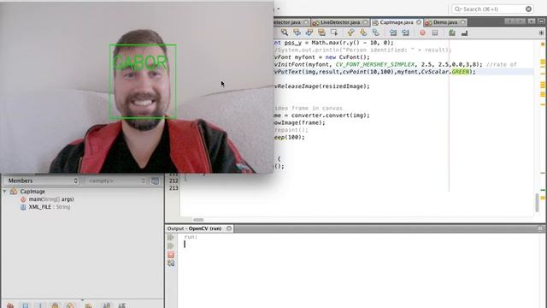This screenshot has width=547, height=308.
Task: Click the cvReleaseImage(resizedImage); code line
Action: (x=321, y=86)
